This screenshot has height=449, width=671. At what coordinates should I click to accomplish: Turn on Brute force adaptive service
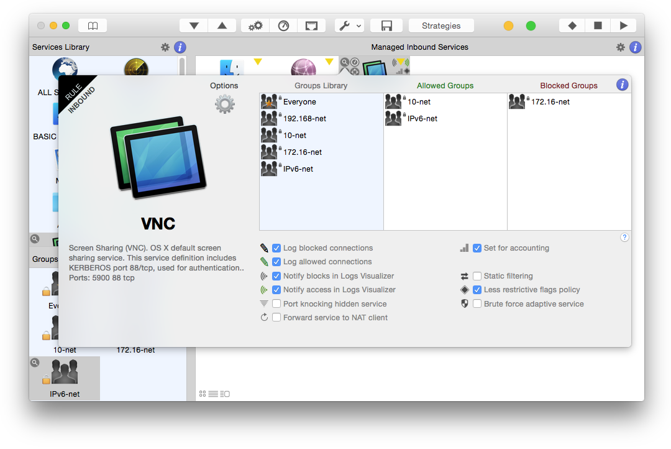point(477,304)
